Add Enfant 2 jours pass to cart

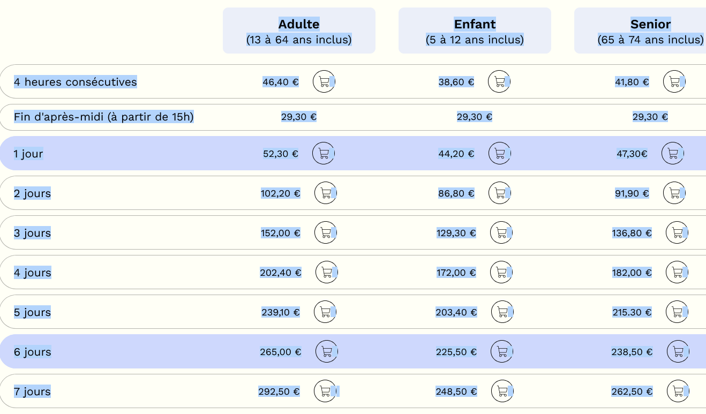coord(500,193)
